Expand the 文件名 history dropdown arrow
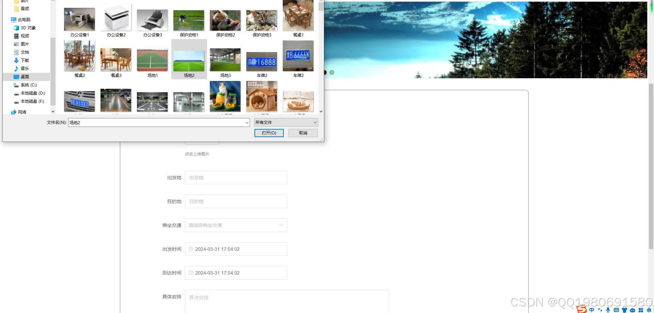Image resolution: width=654 pixels, height=313 pixels. [x=247, y=122]
